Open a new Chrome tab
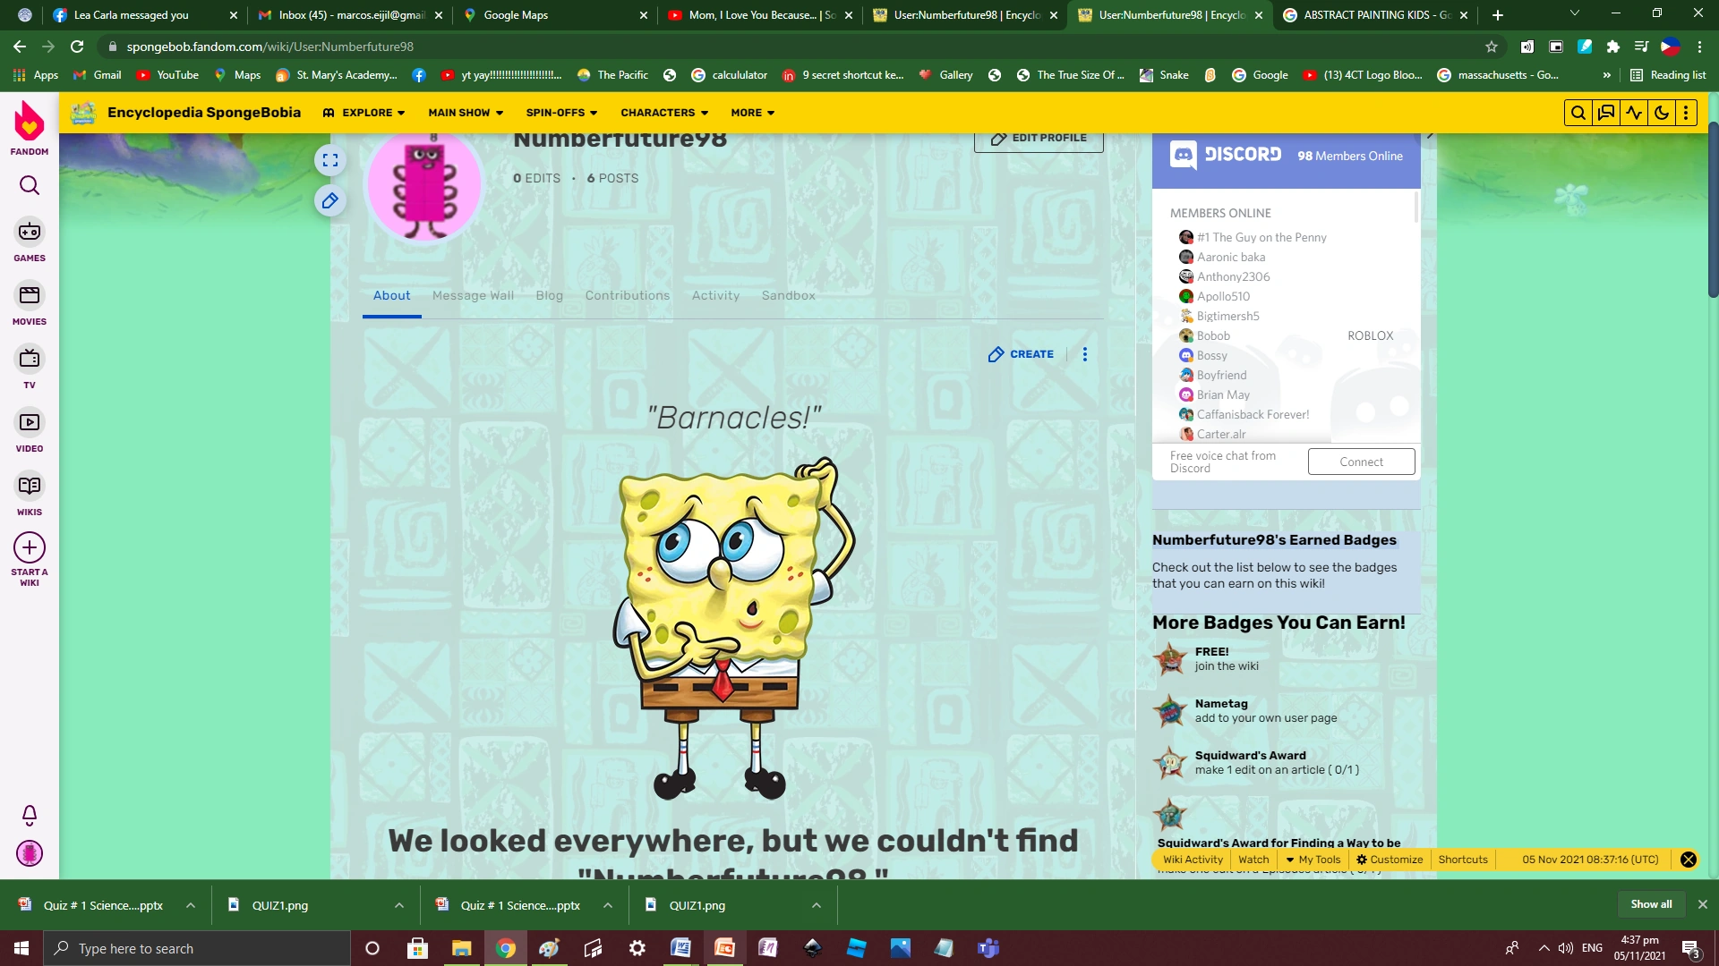The image size is (1719, 966). (1498, 15)
